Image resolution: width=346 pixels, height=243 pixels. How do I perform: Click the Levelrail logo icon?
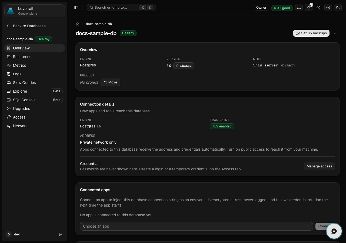11,11
